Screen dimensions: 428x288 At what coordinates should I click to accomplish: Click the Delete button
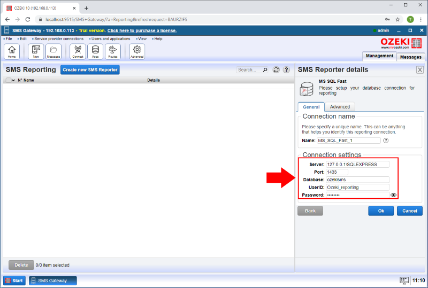coord(21,265)
